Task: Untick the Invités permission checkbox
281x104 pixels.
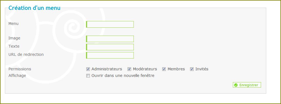Action: (x=192, y=69)
